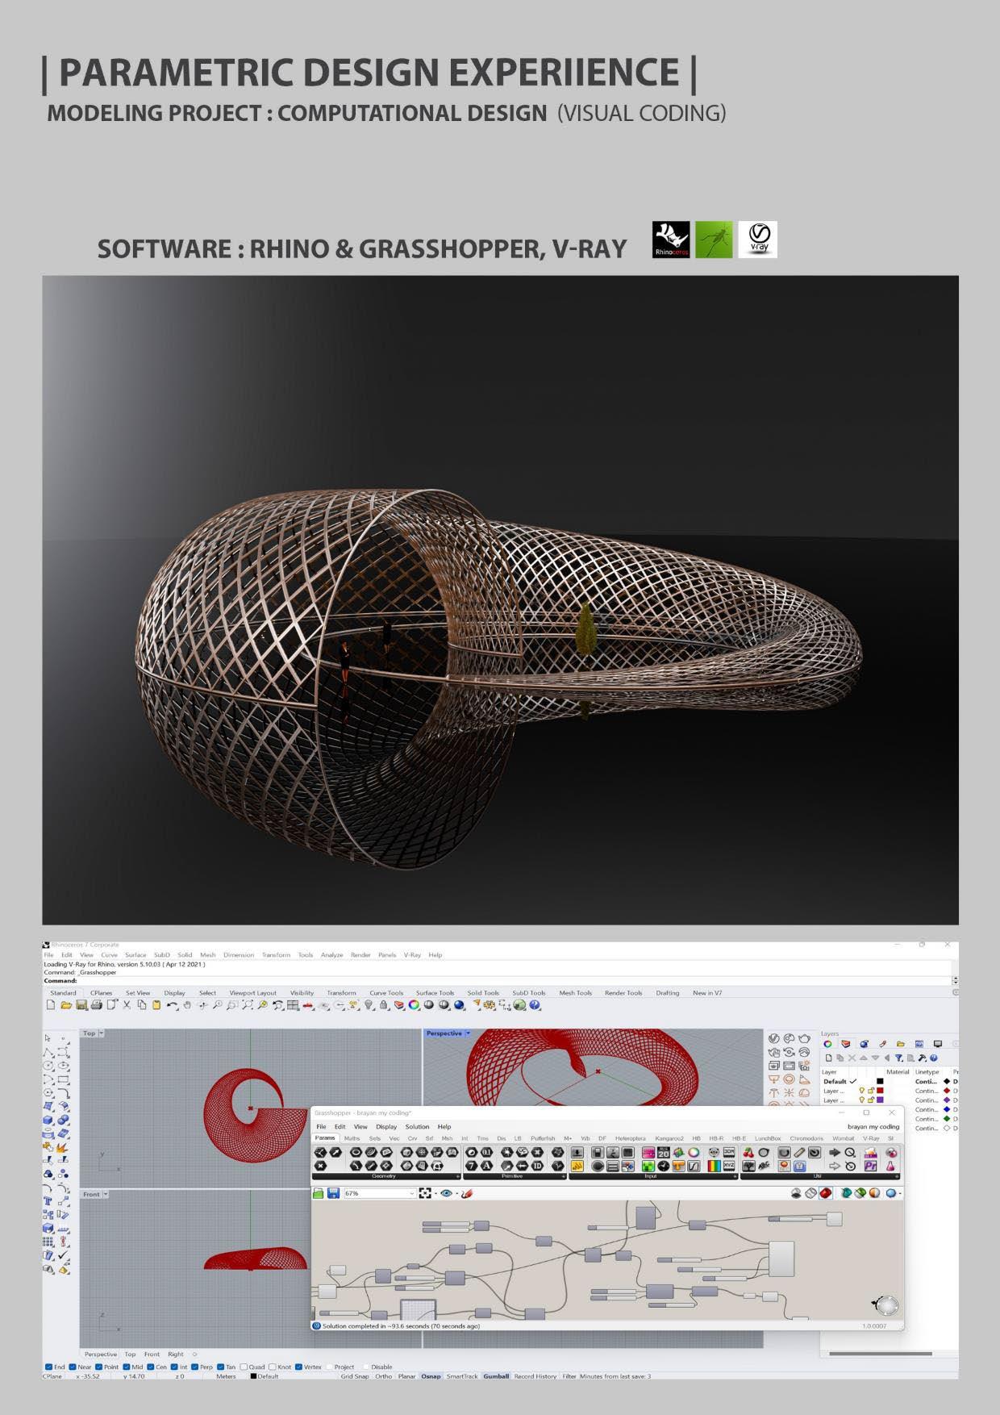The height and width of the screenshot is (1415, 1000).
Task: Select the Pan hand tool in Rhino toolbar
Action: tap(188, 1004)
